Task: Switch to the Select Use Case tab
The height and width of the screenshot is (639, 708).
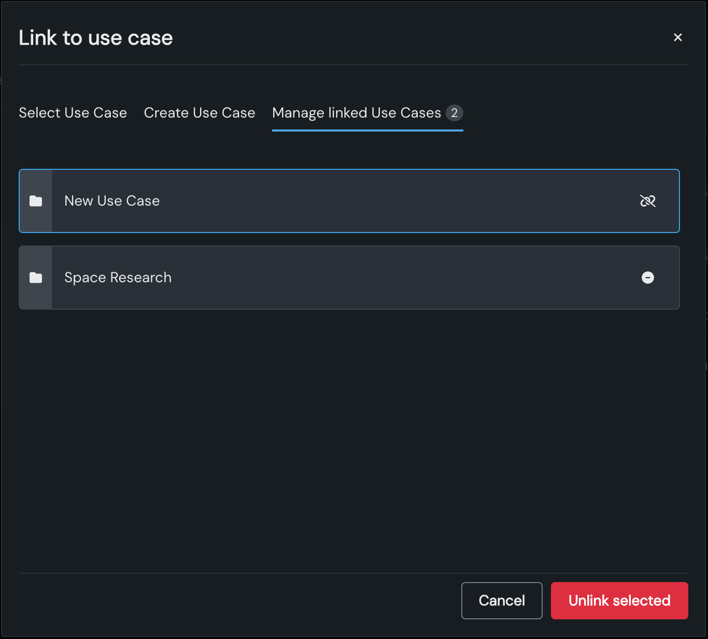Action: (x=73, y=113)
